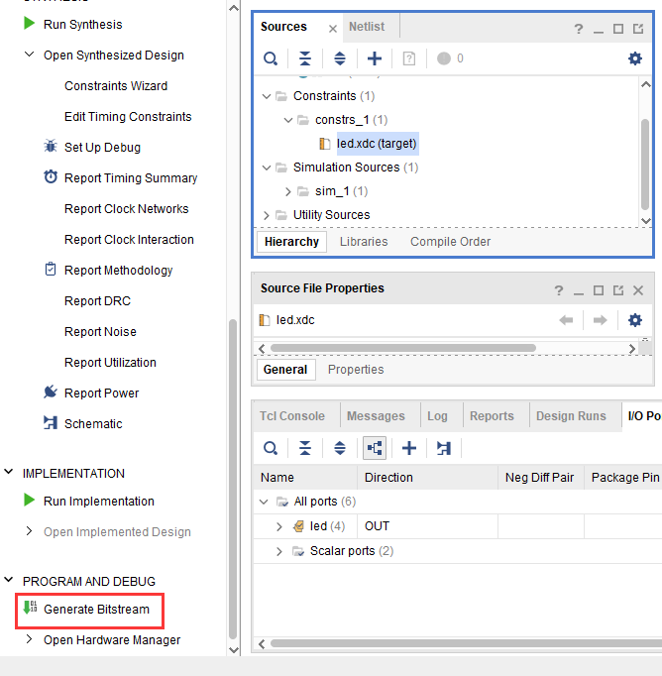
Task: Open the Reports tab
Action: (x=492, y=416)
